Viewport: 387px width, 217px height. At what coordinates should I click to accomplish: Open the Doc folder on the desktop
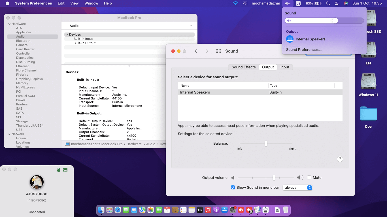(x=368, y=114)
